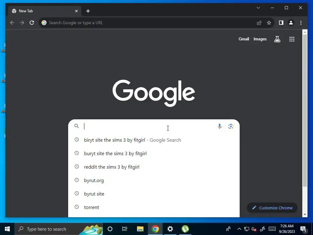Open Gmail link

click(x=244, y=39)
